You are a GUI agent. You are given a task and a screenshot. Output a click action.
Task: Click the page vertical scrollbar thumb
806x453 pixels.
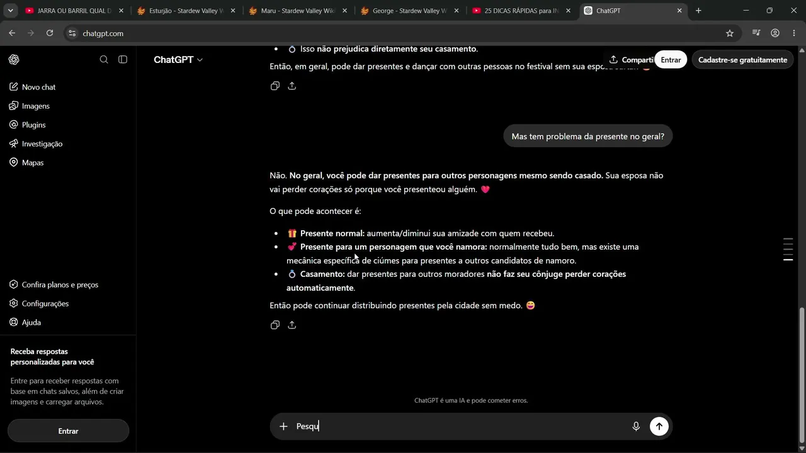[x=802, y=374]
